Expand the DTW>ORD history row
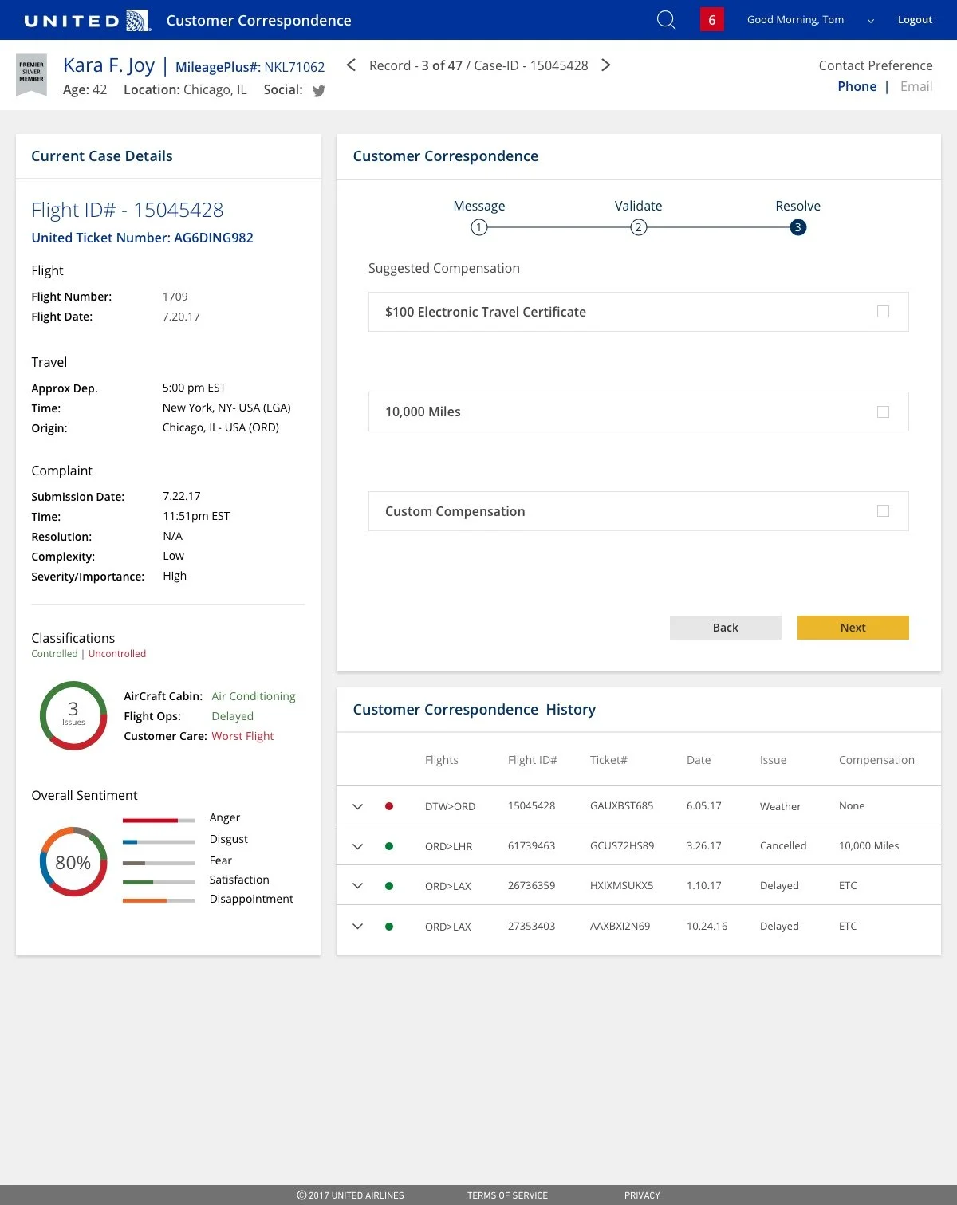 (x=358, y=806)
